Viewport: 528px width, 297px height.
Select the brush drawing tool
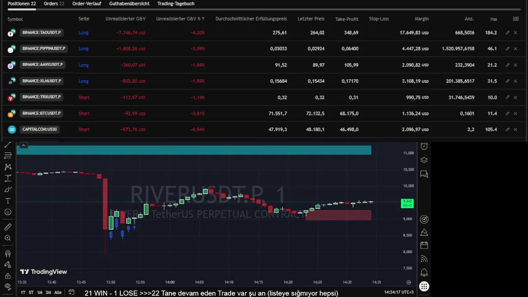click(8, 189)
